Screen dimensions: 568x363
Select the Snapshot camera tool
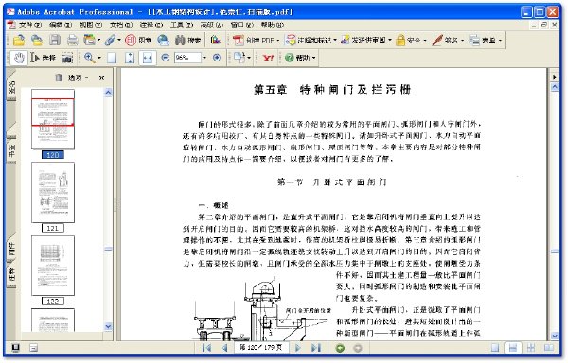(x=67, y=58)
